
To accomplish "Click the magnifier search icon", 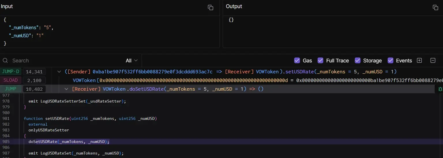I will pos(5,60).
